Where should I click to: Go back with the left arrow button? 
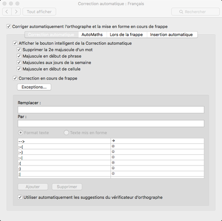(7, 12)
